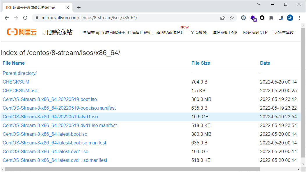
Task: Download latest-boot.iso file
Action: tap(45, 134)
